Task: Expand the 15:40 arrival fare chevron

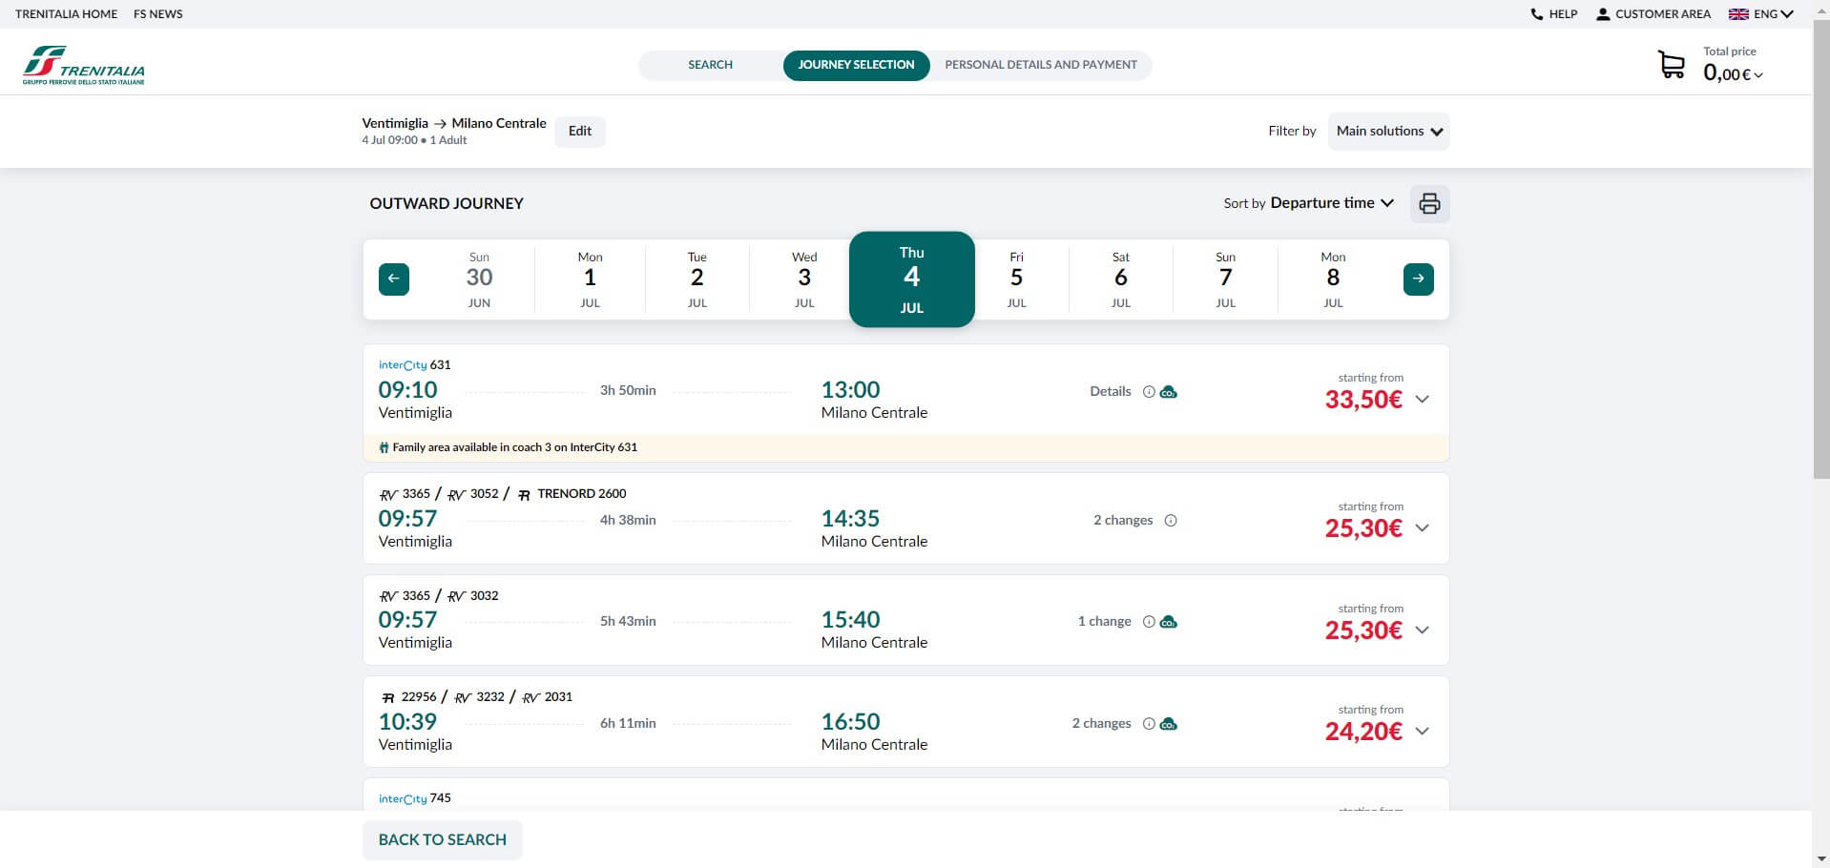Action: coord(1422,630)
